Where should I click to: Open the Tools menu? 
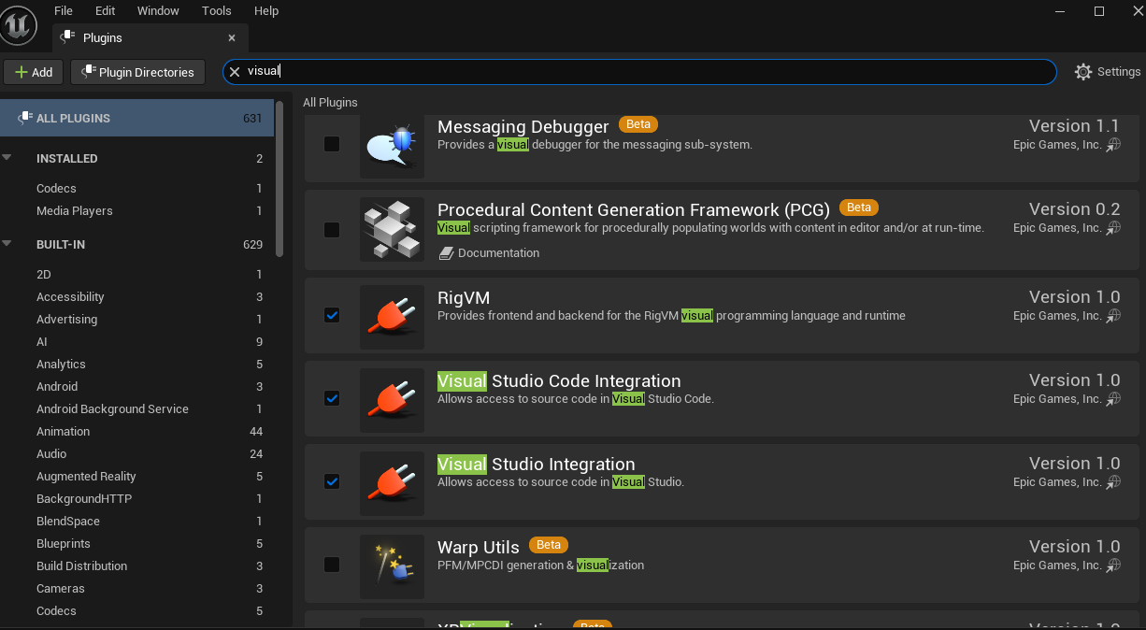217,11
